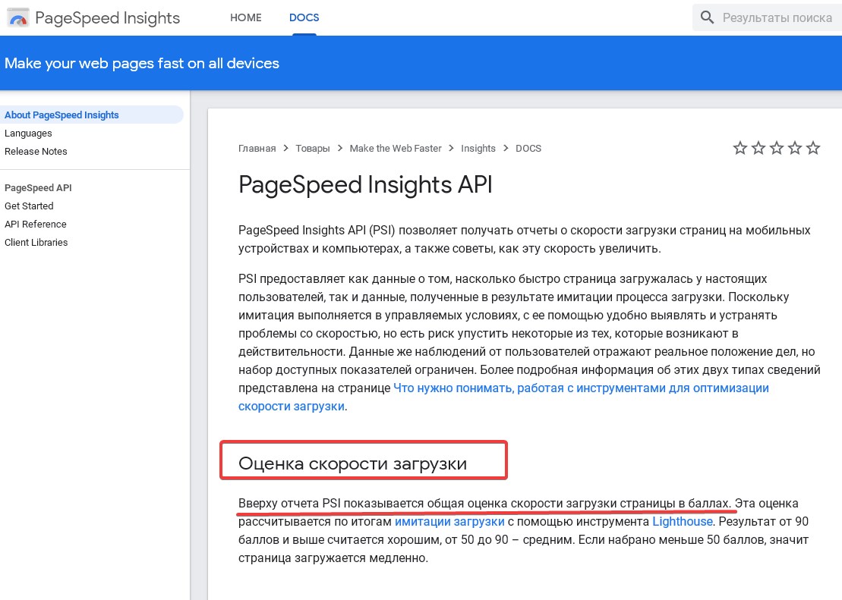Viewport: 842px width, 600px height.
Task: Open Client Libraries in the sidebar
Action: (36, 243)
